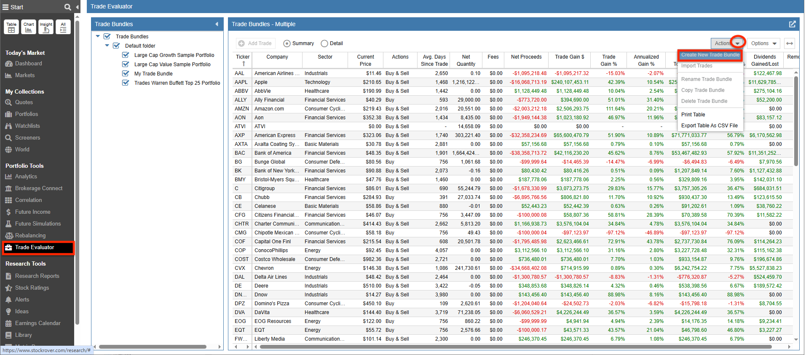Toggle My Trade Bundle checkbox
This screenshot has width=806, height=355.
coord(126,74)
